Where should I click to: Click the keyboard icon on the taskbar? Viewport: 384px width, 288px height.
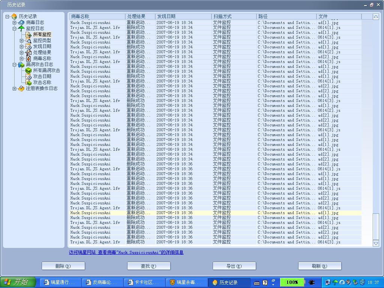coord(257,283)
